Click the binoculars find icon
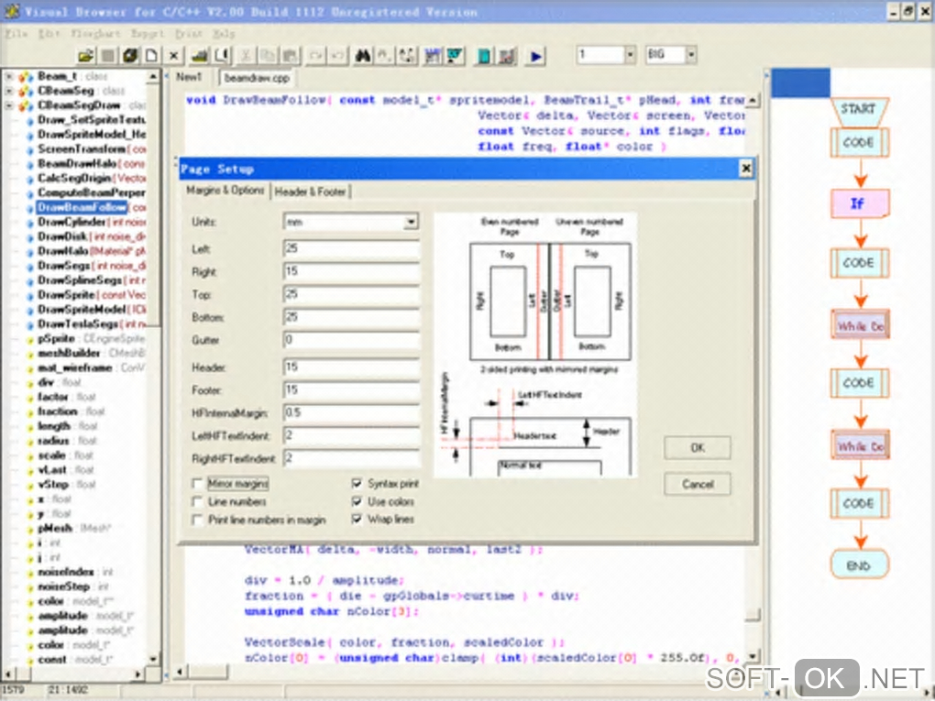935x701 pixels. [363, 56]
